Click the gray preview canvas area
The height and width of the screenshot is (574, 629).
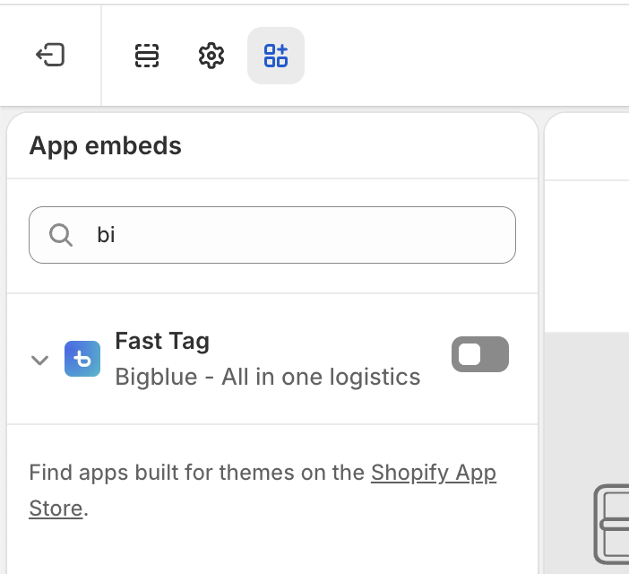tap(587, 405)
